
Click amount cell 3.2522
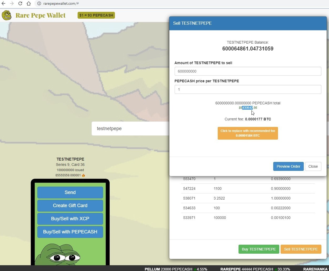(x=219, y=198)
